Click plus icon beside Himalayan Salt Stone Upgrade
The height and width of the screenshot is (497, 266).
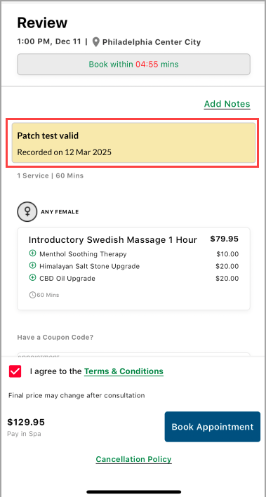[x=32, y=265]
